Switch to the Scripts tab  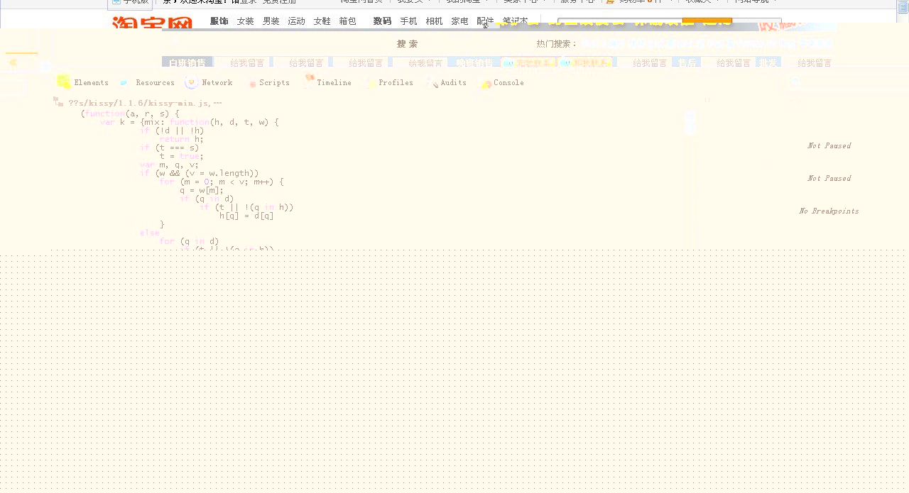click(275, 82)
